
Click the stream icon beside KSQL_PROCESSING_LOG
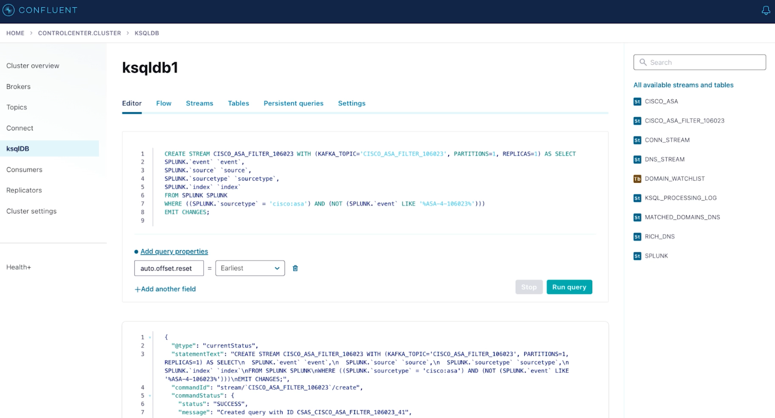coord(637,198)
